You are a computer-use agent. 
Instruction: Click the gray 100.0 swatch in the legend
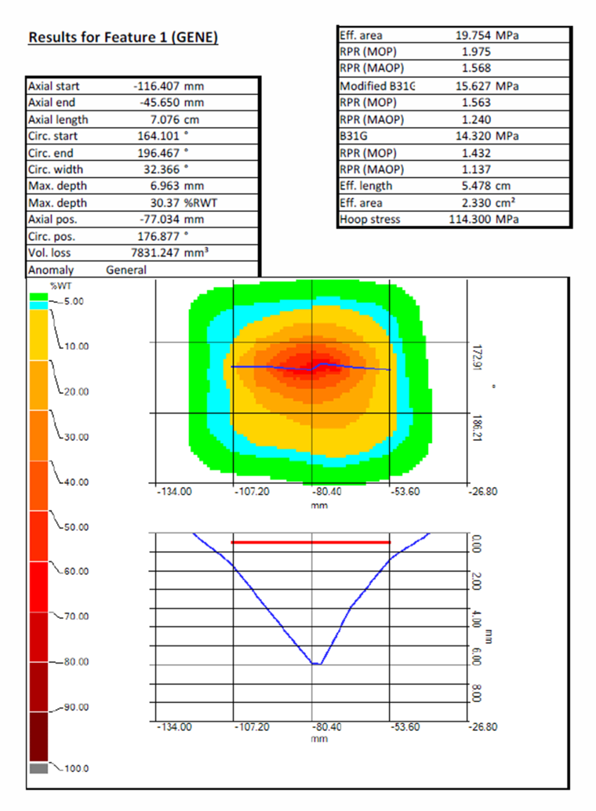(x=38, y=767)
